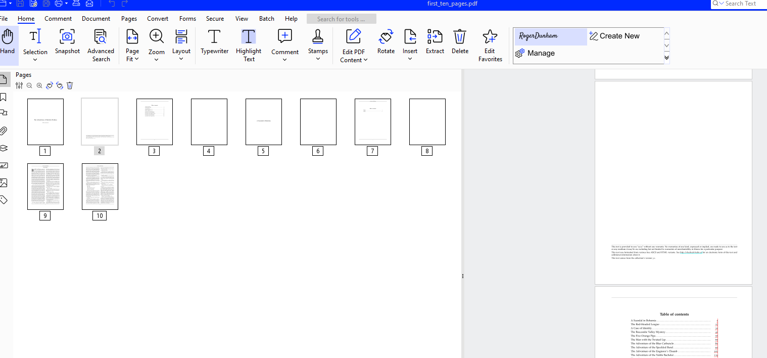Delete the selected page via trash icon
The image size is (767, 358).
tap(70, 85)
